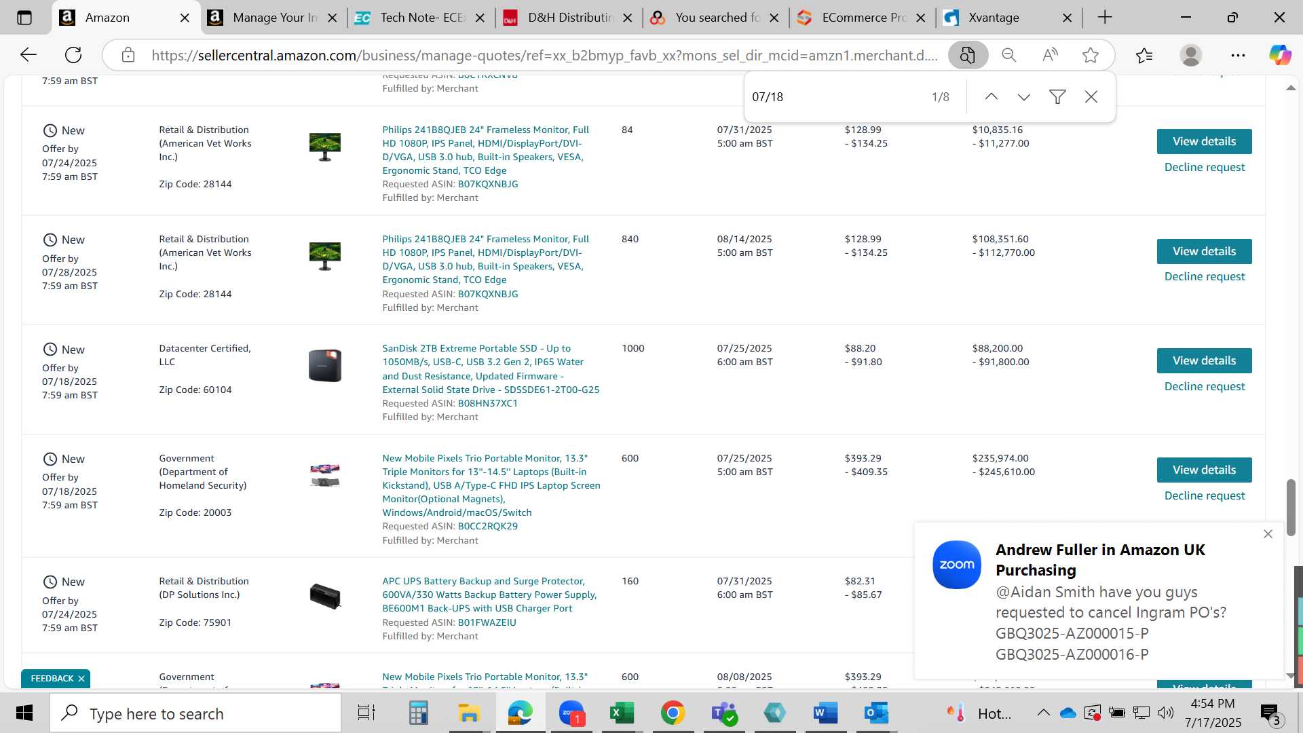This screenshot has width=1303, height=733.
Task: Click the SanDisk SSD product thumbnail
Action: [325, 365]
